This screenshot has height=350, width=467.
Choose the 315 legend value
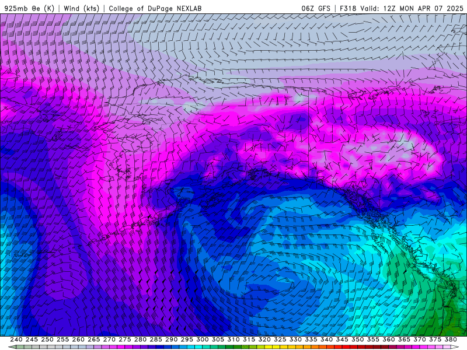(x=249, y=339)
